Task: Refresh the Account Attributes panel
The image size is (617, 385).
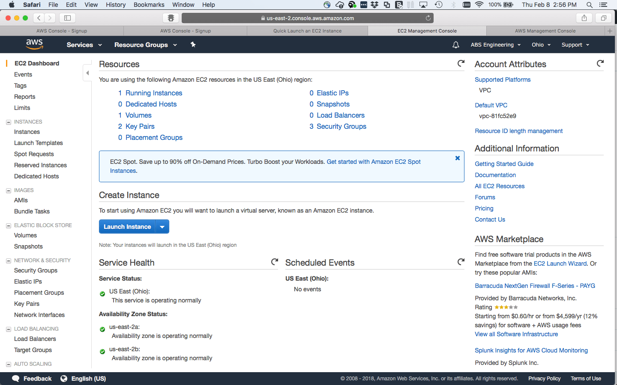Action: point(600,63)
